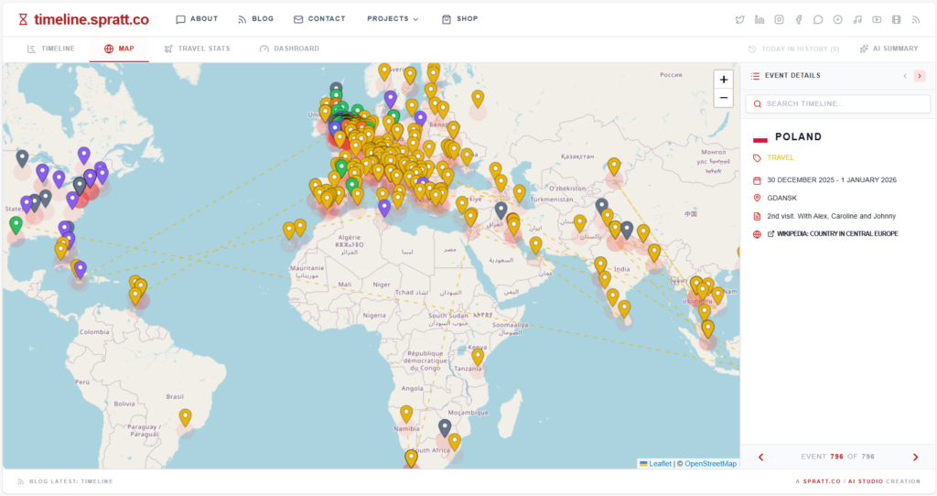This screenshot has width=937, height=496.
Task: Open the AI Summary button
Action: pos(889,49)
